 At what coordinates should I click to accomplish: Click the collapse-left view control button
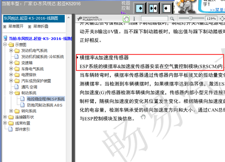click(166, 8)
